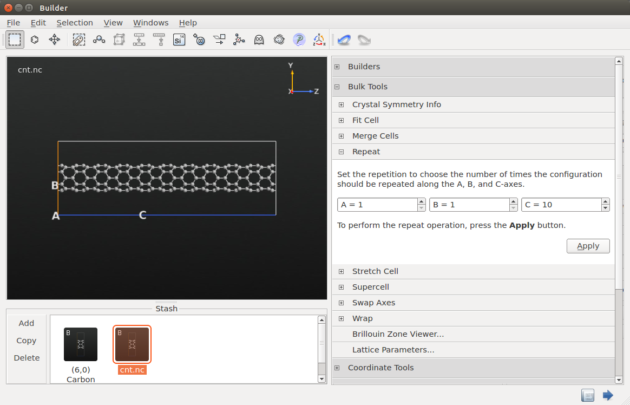Decrease the C repetition value
630x405 pixels.
605,208
